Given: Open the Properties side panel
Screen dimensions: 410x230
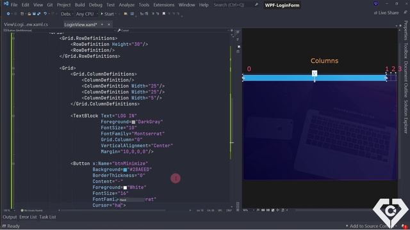Looking at the screenshot, I should [x=406, y=30].
